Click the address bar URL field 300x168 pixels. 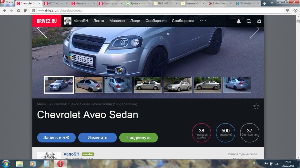[x=157, y=11]
